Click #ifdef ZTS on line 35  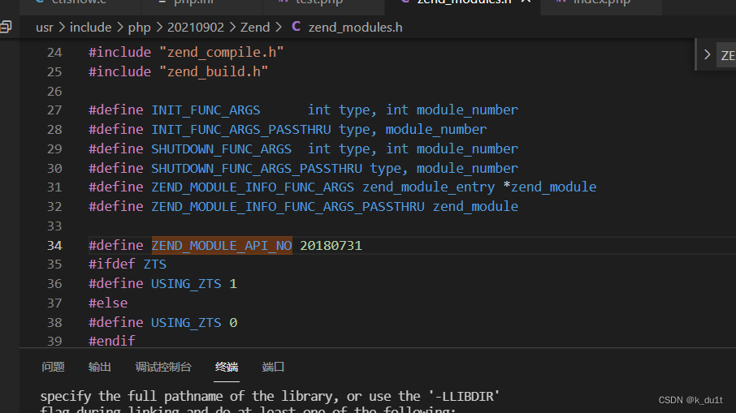coord(128,264)
